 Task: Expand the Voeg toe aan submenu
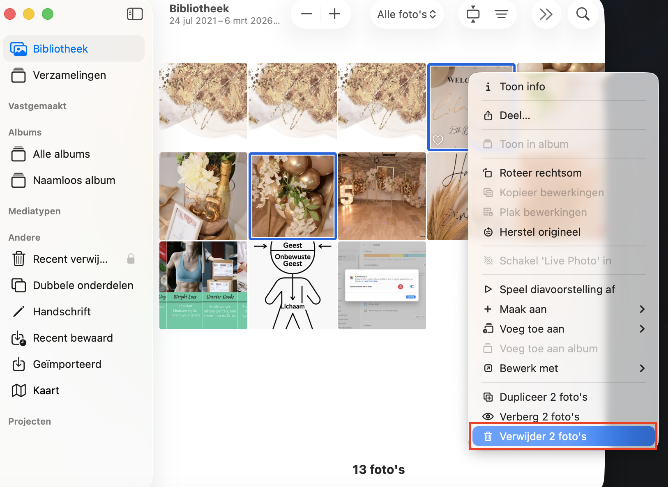pos(563,329)
